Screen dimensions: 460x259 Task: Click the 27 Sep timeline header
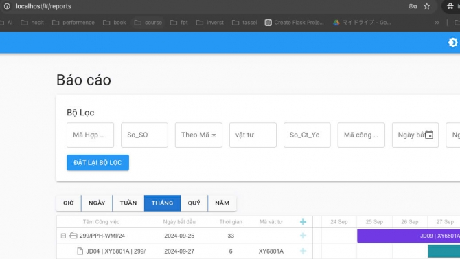(x=445, y=222)
